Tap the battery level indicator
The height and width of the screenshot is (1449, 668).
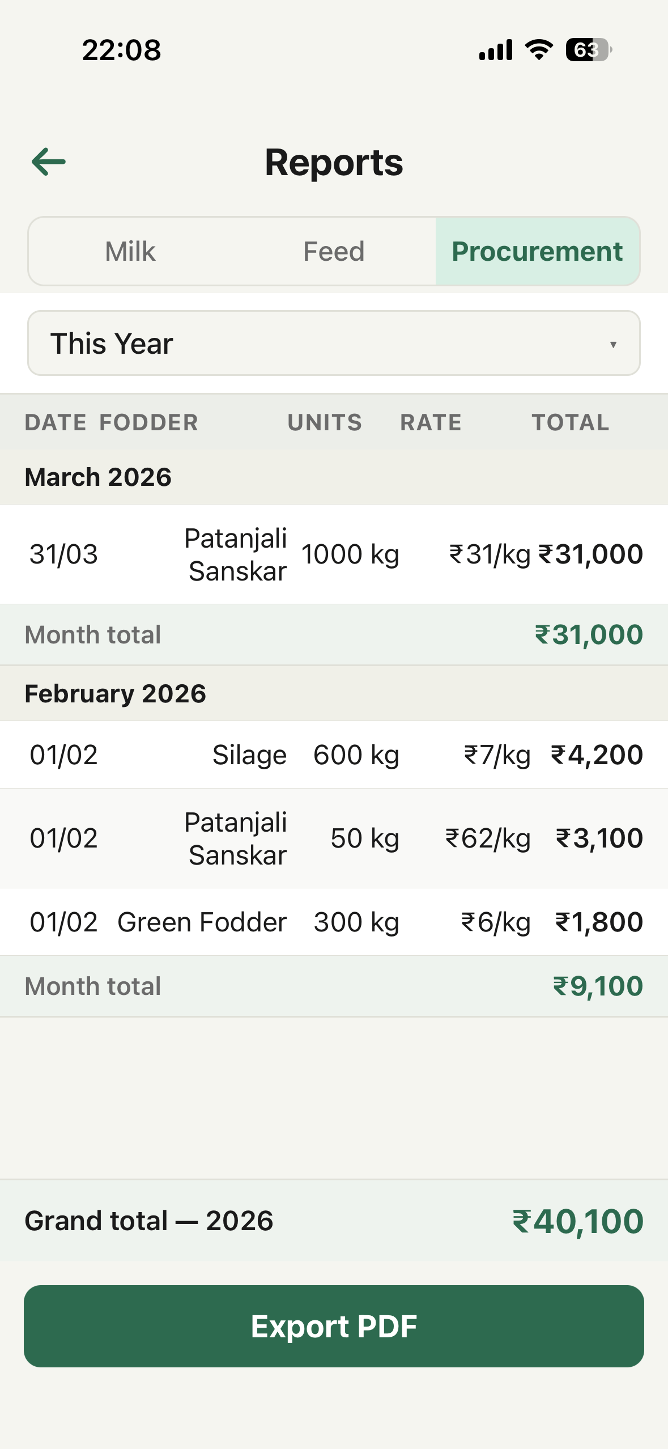588,50
